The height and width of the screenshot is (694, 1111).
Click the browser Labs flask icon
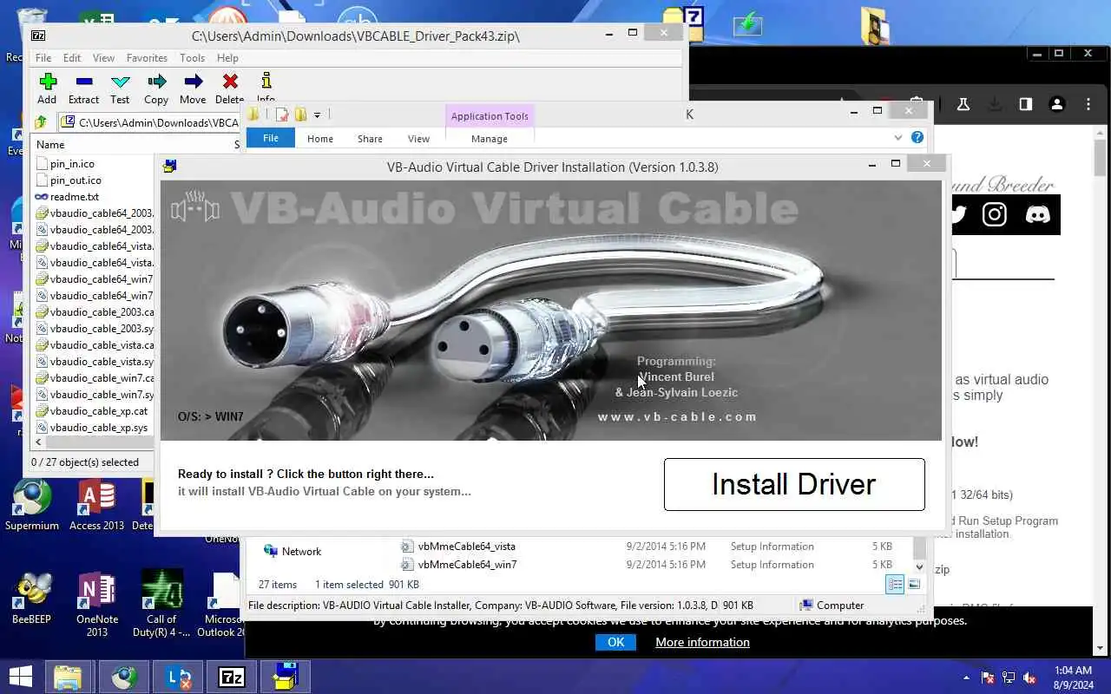coord(963,104)
